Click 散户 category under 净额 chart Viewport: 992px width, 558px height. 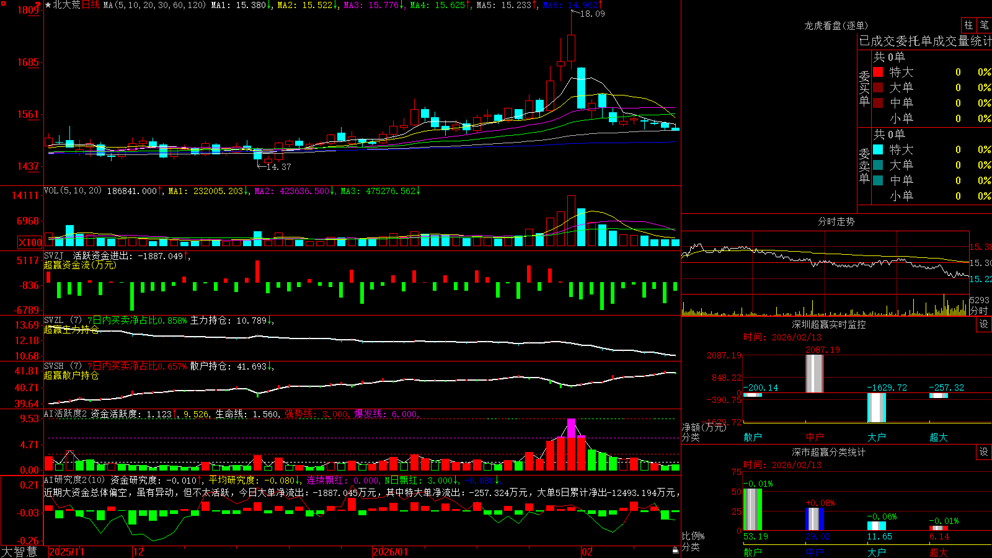753,437
